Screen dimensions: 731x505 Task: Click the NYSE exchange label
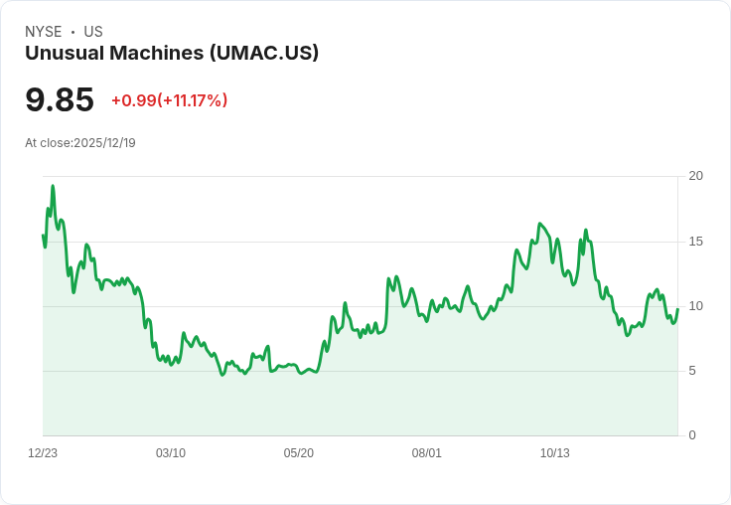coord(44,32)
